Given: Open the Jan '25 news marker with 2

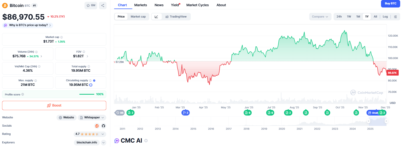Looking at the screenshot, I should [130, 113].
